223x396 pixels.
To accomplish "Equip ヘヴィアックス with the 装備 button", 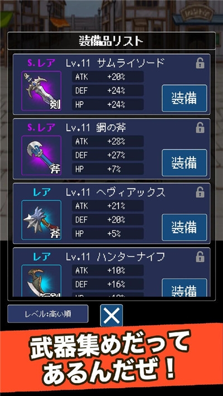I will [185, 228].
